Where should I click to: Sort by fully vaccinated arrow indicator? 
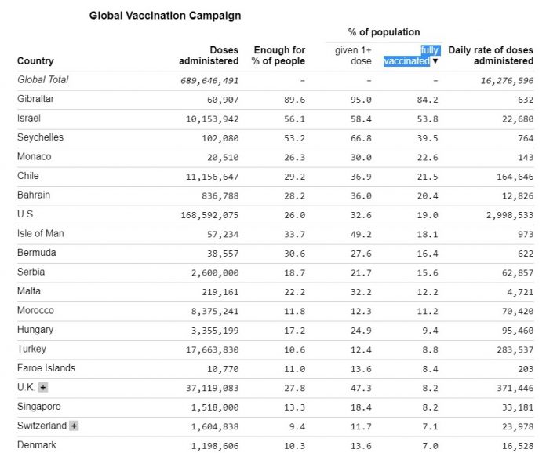tap(435, 61)
